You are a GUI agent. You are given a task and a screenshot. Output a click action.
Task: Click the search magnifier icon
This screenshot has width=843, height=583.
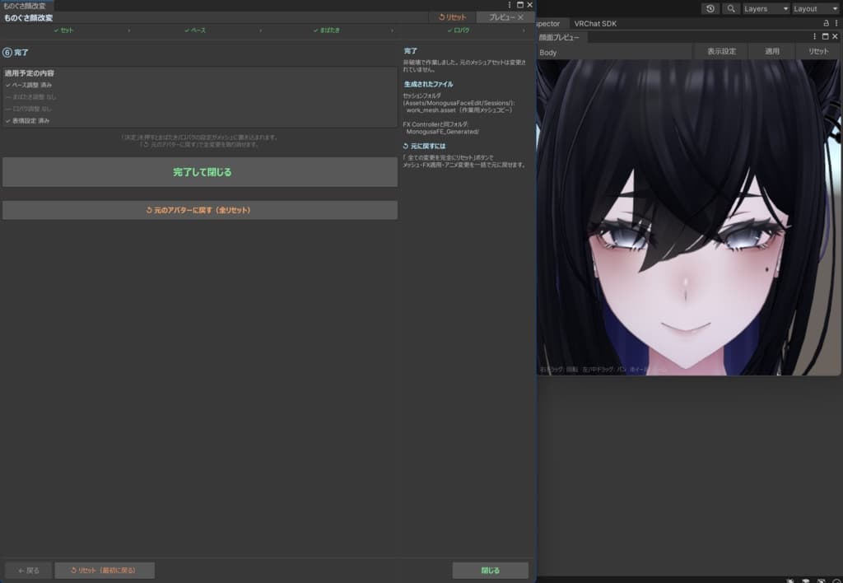tap(731, 8)
